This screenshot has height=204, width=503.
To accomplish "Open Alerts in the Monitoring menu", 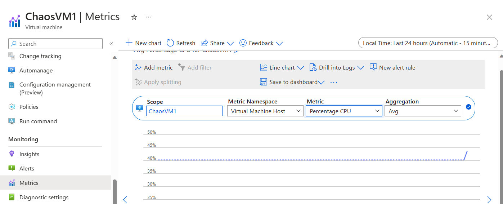I will (x=27, y=169).
